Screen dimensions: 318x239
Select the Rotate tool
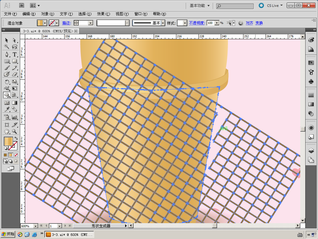coord(7,82)
